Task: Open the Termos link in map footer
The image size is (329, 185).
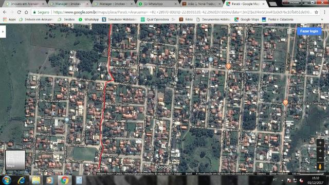Action: pyautogui.click(x=262, y=174)
